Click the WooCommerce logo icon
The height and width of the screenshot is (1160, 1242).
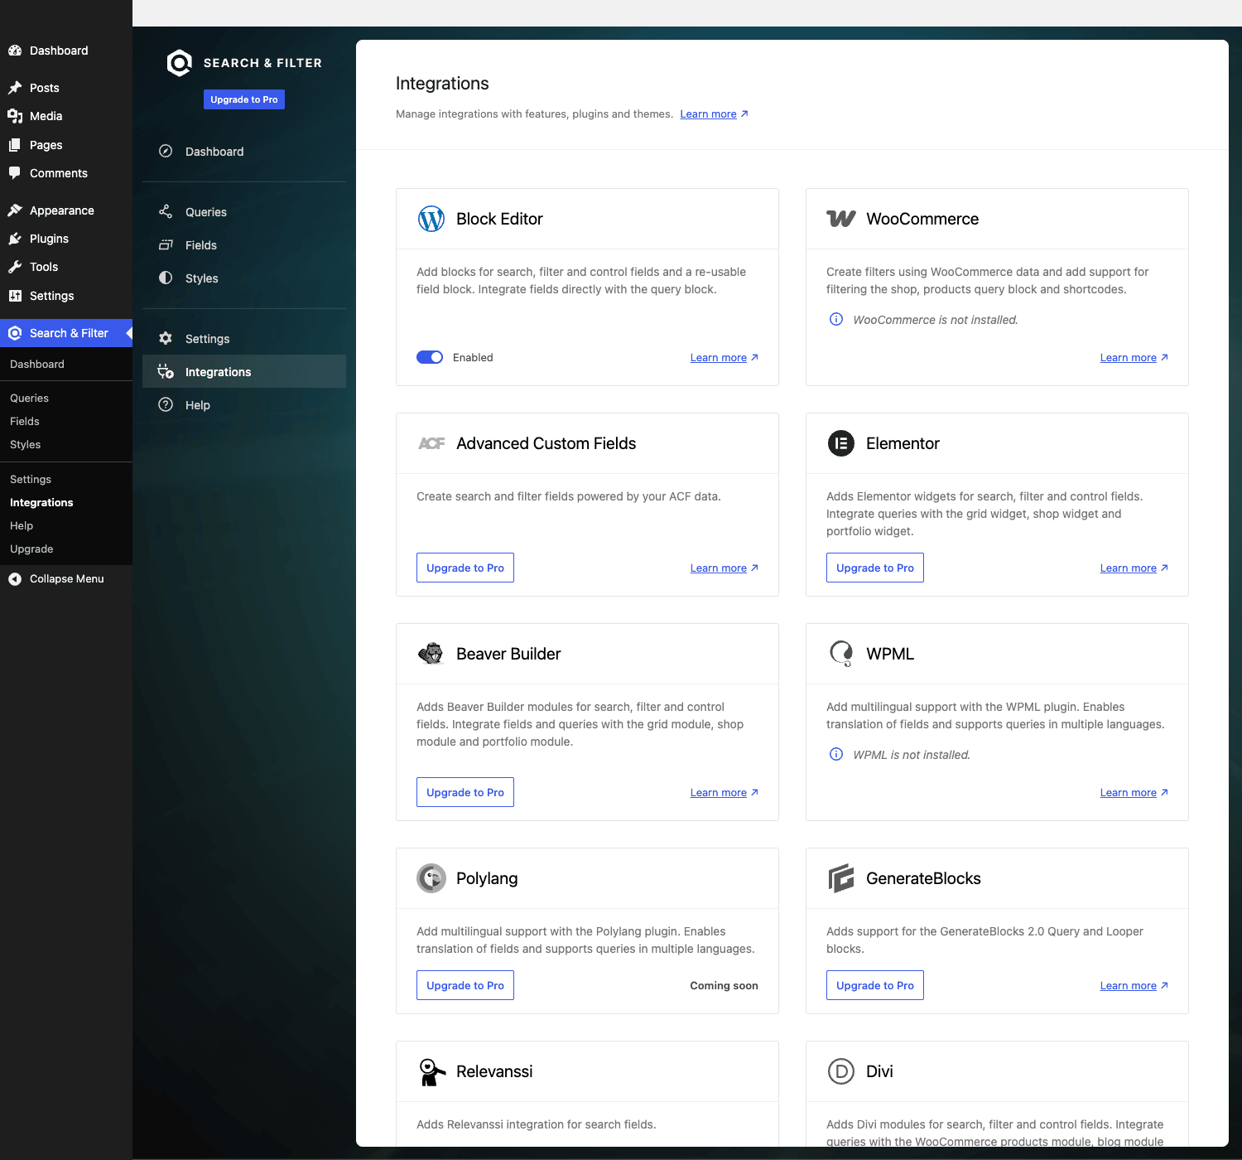point(841,219)
